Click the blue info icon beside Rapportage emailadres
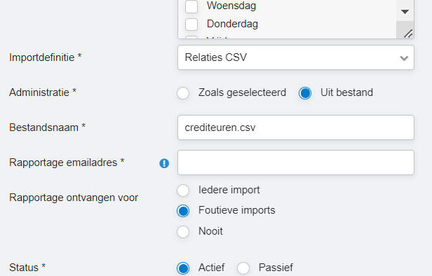The height and width of the screenshot is (276, 432). pyautogui.click(x=164, y=163)
